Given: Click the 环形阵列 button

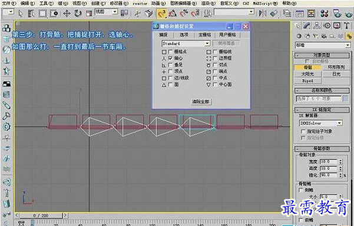Looking at the screenshot, I should click(x=336, y=68).
